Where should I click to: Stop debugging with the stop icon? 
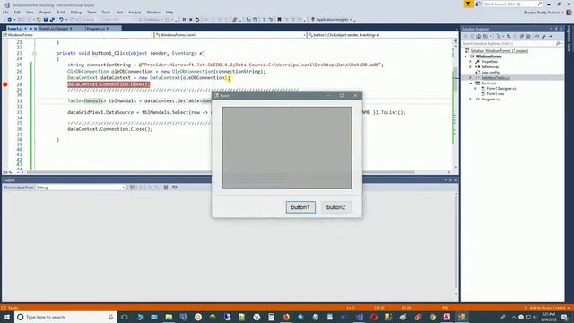click(x=191, y=20)
